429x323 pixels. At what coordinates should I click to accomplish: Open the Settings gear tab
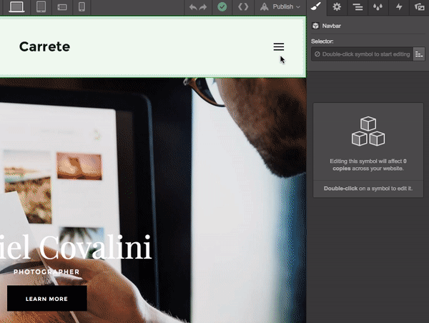click(337, 7)
